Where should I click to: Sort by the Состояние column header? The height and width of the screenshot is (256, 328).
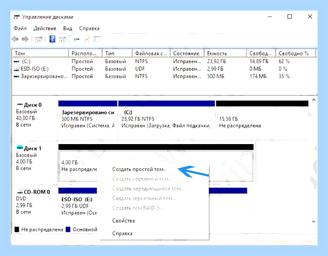tap(187, 53)
